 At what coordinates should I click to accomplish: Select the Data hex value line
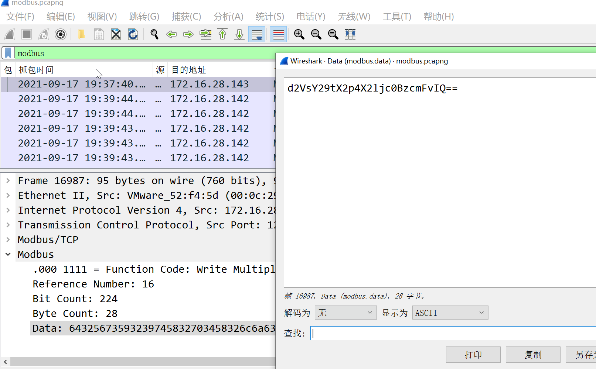coord(153,328)
